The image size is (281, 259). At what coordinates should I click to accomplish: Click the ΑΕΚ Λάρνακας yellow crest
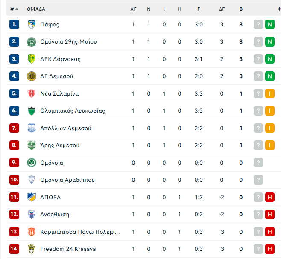pyautogui.click(x=32, y=59)
